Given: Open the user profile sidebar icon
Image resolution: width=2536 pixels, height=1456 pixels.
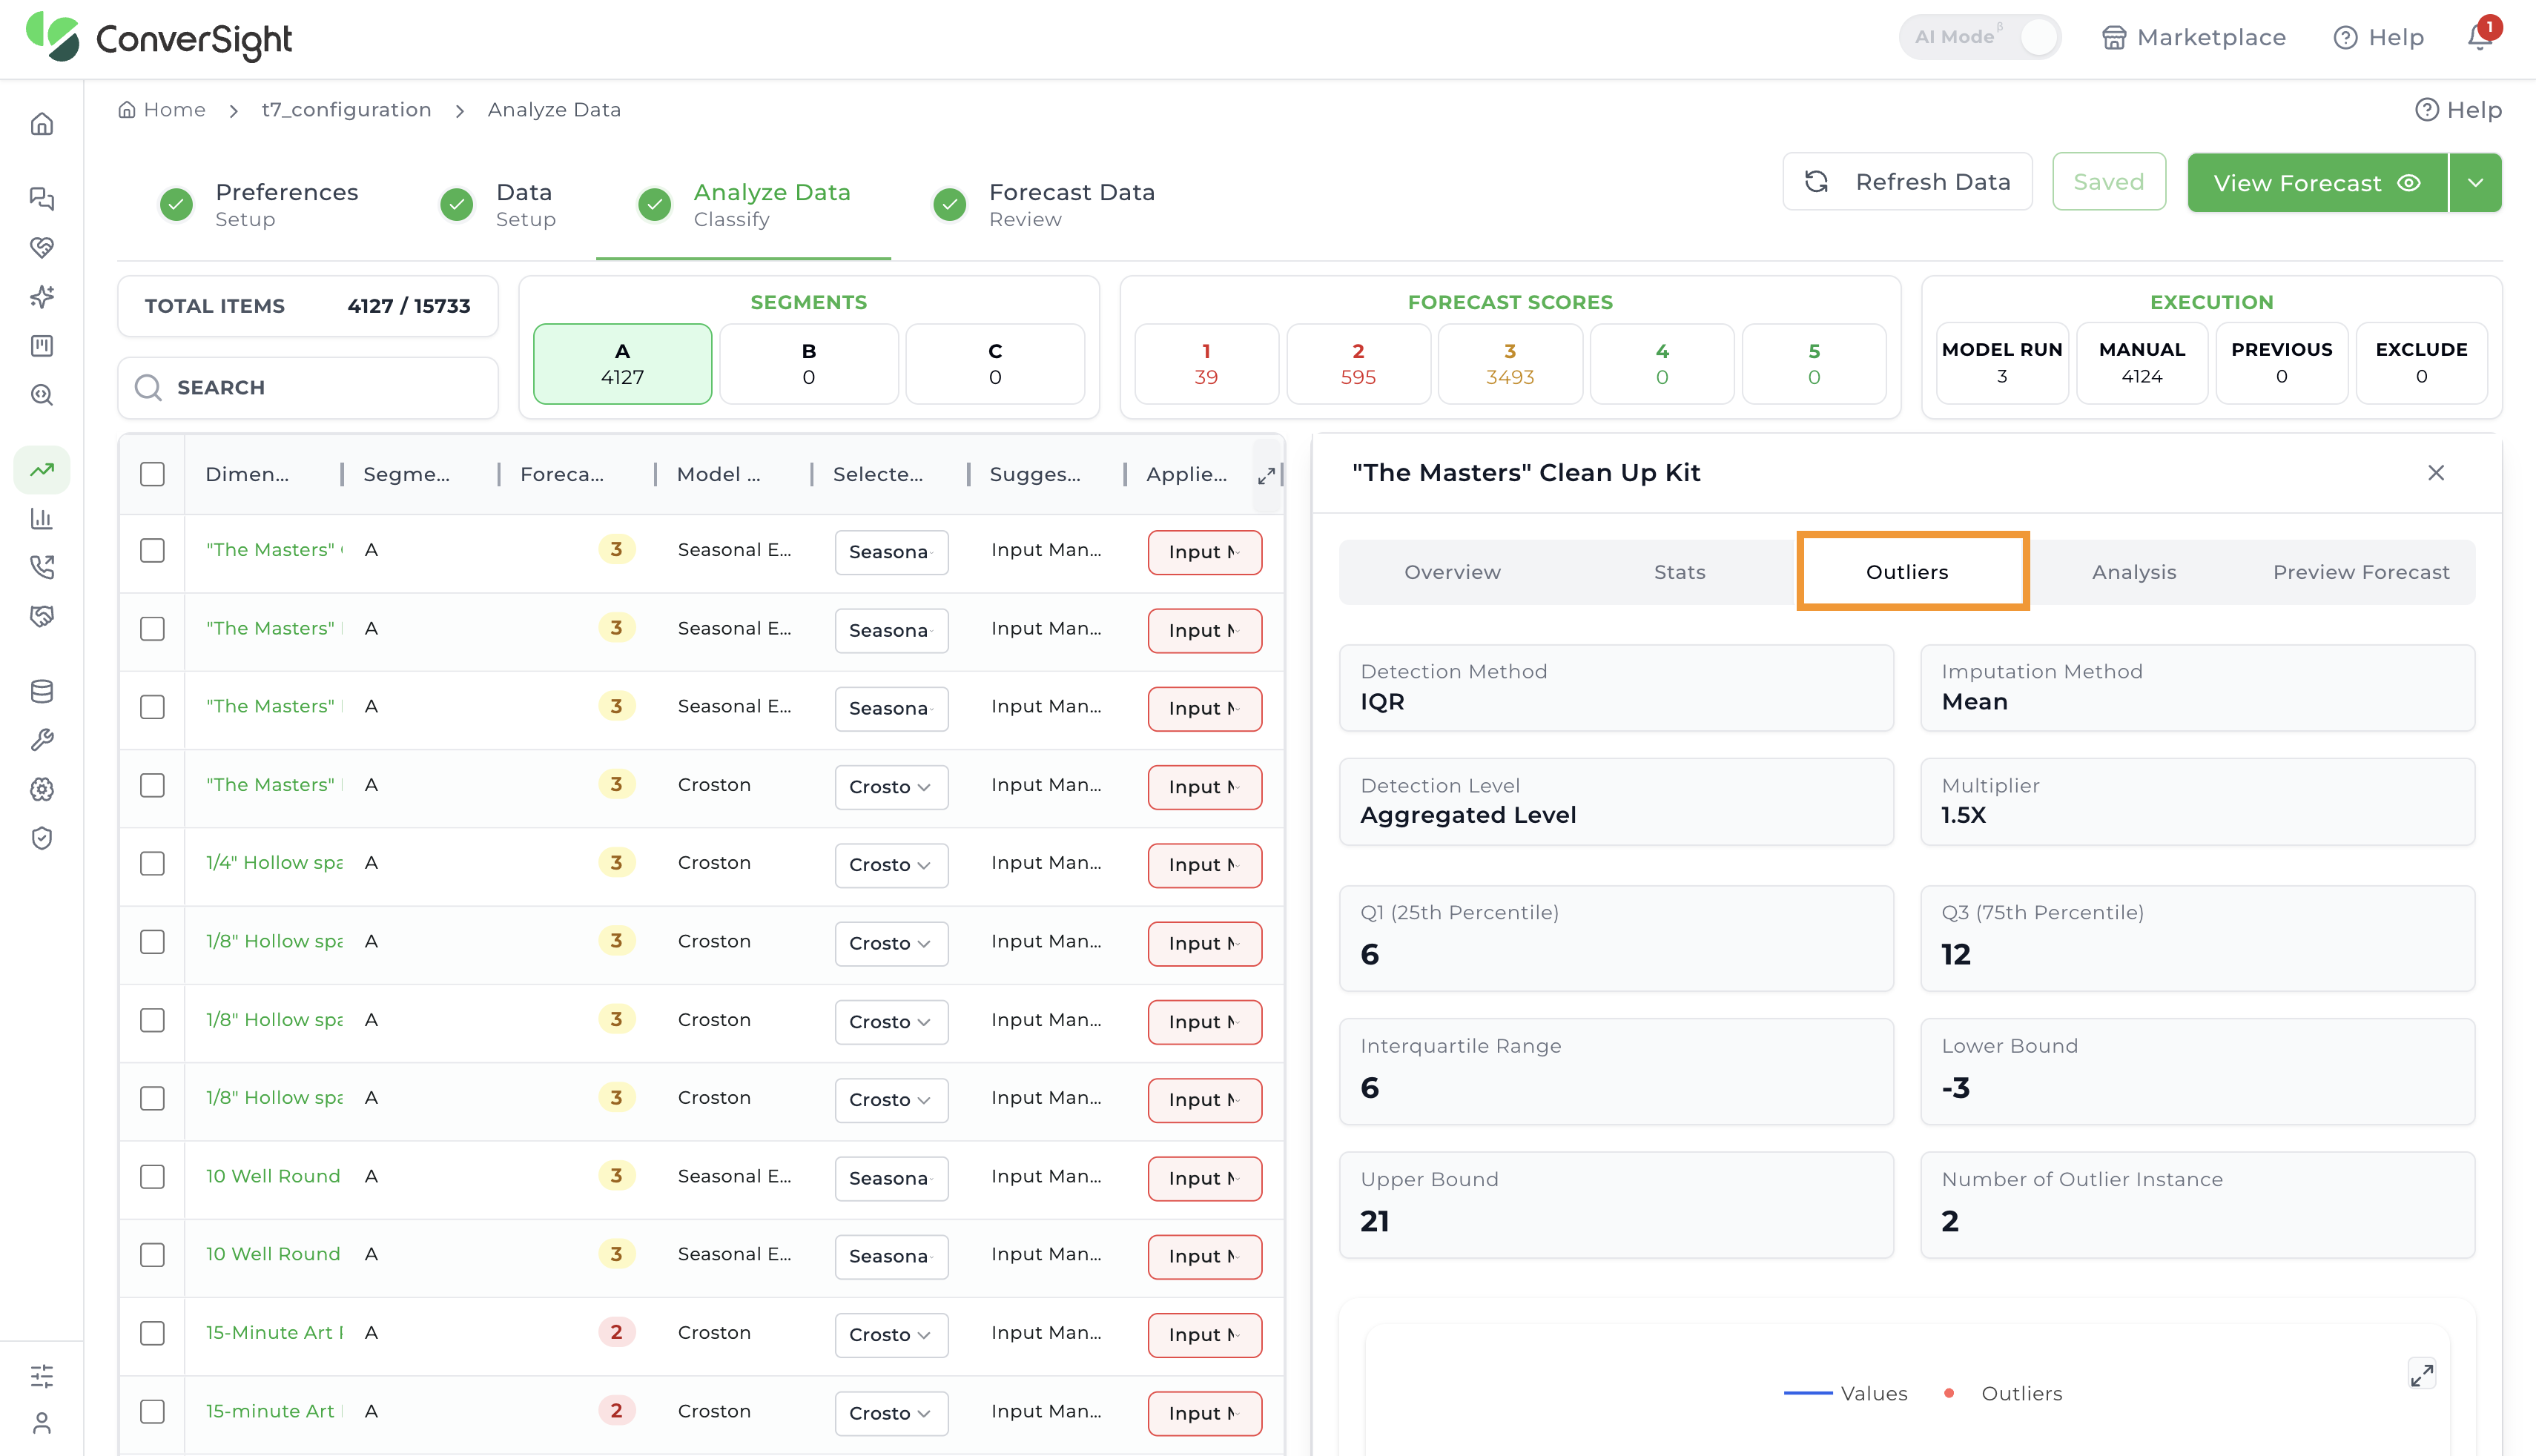Looking at the screenshot, I should click(42, 1423).
